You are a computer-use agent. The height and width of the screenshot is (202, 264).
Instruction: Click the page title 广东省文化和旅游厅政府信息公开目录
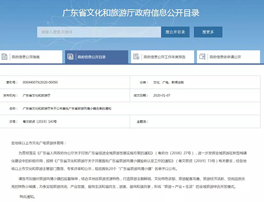131,13
